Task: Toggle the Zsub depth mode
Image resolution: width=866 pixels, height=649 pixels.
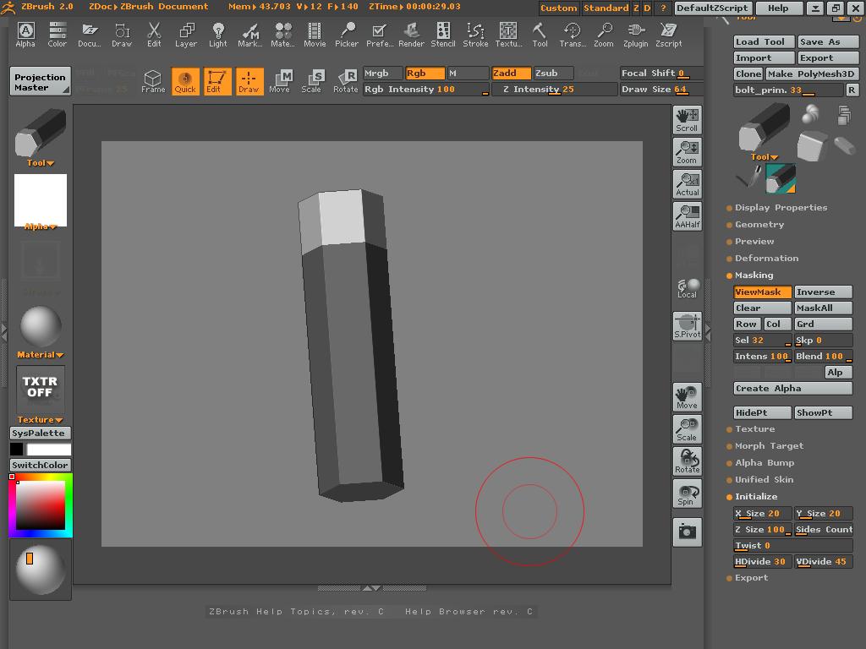Action: coord(553,74)
